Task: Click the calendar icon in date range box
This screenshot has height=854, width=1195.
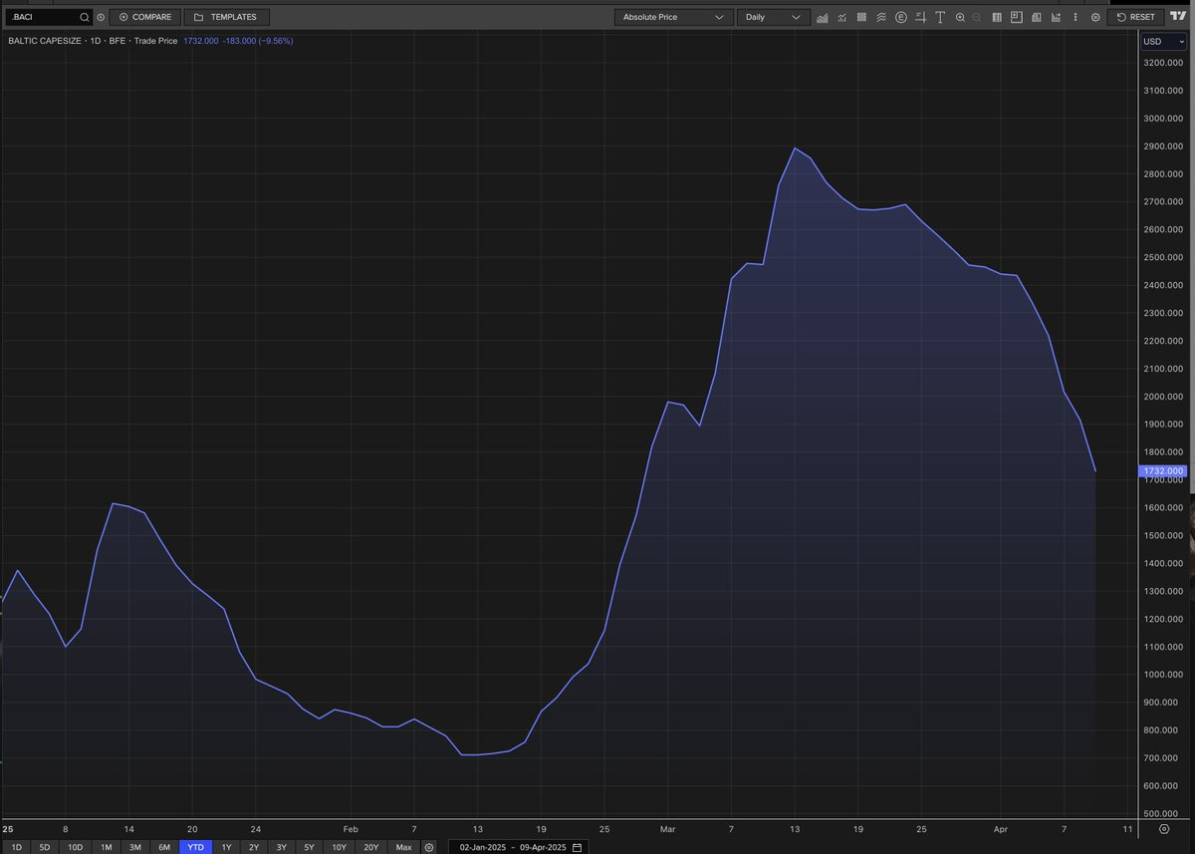Action: (578, 847)
